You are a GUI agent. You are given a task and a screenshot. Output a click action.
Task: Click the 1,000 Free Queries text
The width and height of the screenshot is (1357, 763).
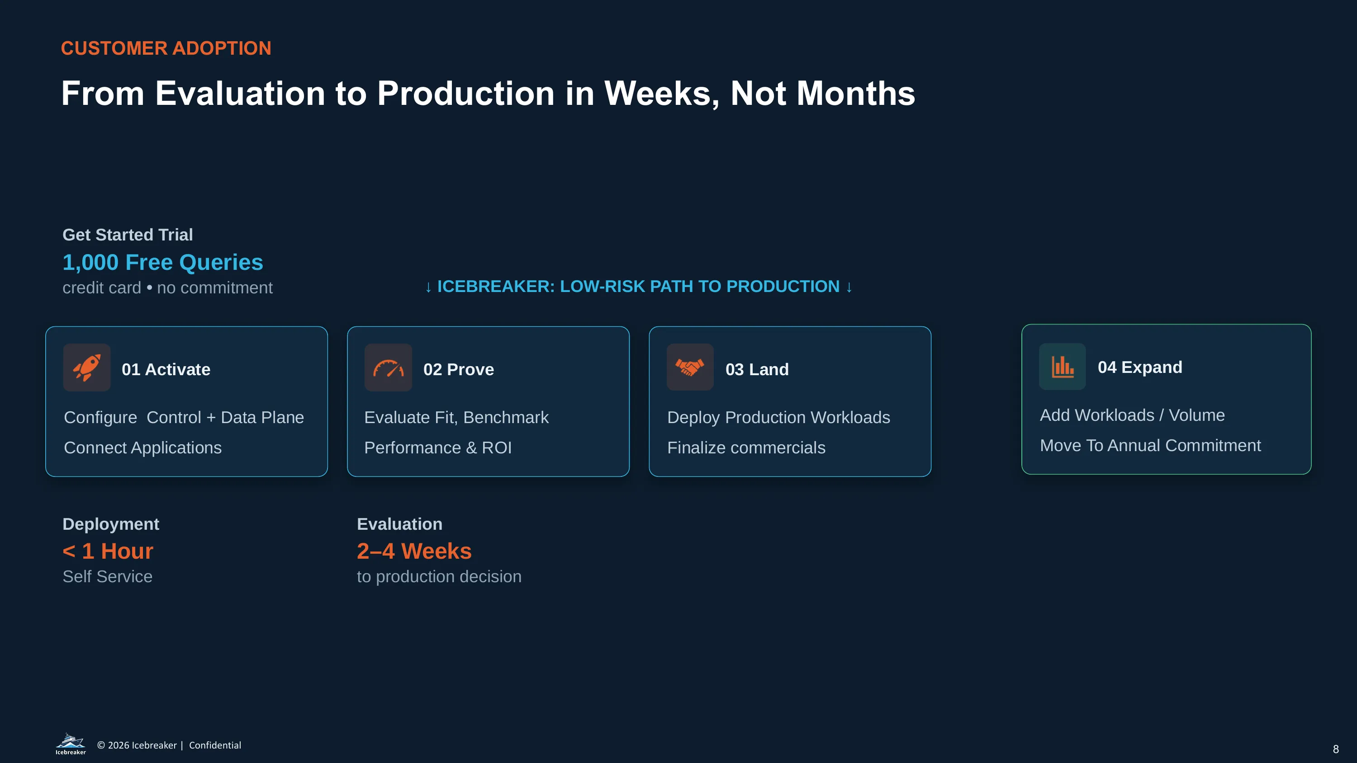point(163,262)
